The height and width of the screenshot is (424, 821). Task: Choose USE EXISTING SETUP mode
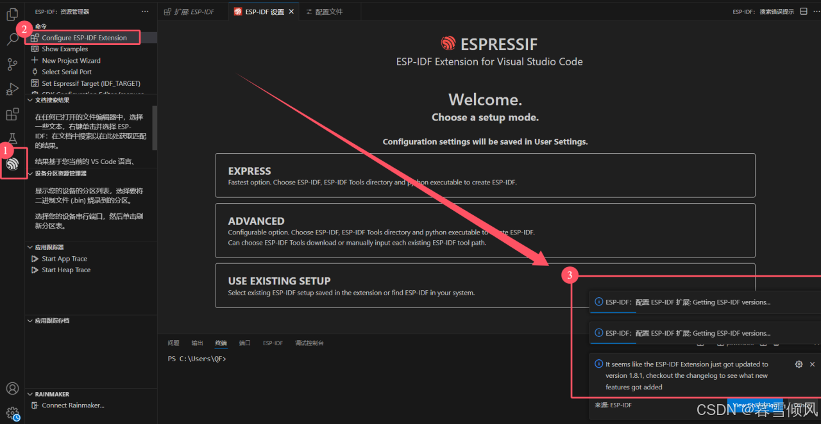[x=485, y=286]
